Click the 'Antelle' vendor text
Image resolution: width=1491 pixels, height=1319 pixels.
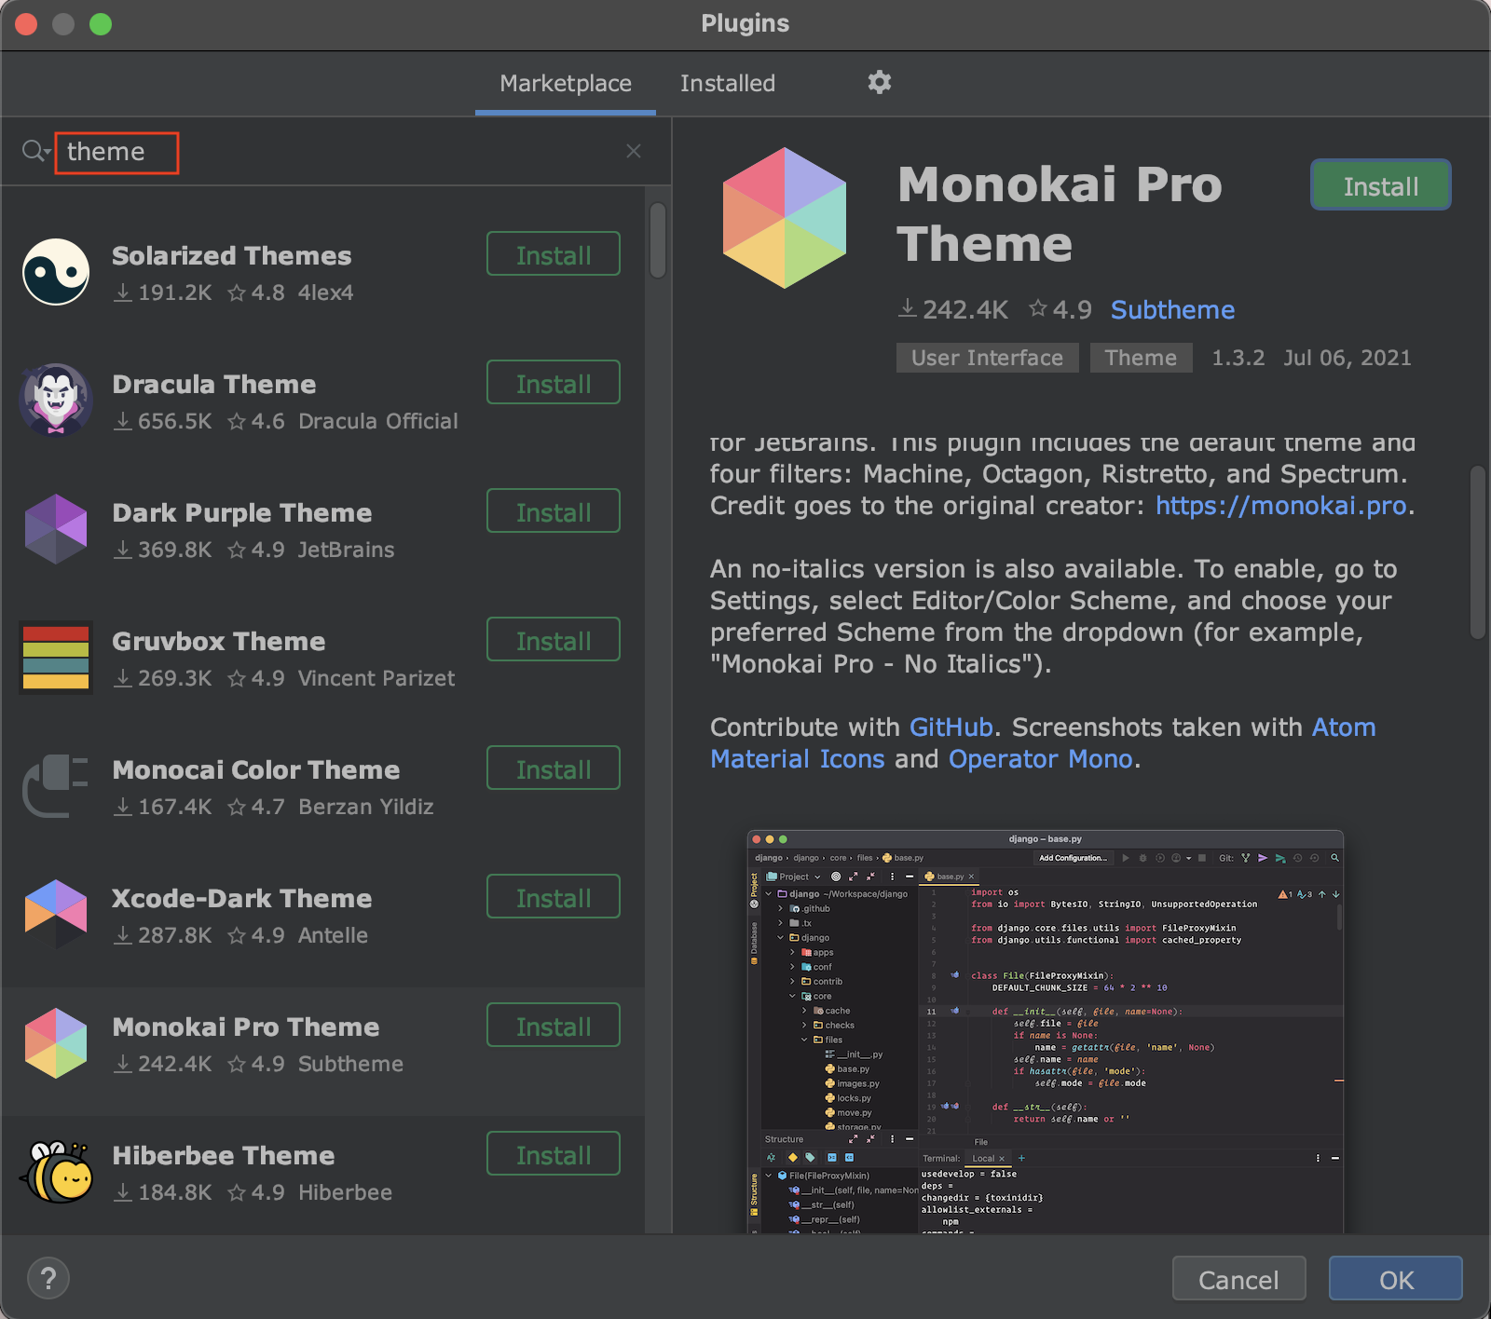click(333, 935)
